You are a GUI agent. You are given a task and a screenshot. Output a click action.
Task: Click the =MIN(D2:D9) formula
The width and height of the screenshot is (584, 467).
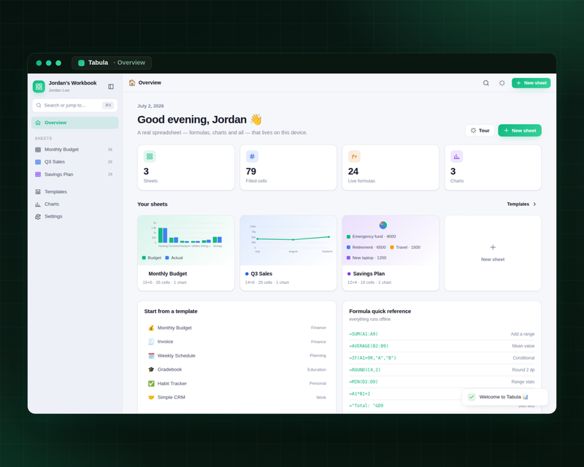[x=364, y=382]
